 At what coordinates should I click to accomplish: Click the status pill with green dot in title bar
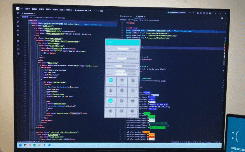176,13
